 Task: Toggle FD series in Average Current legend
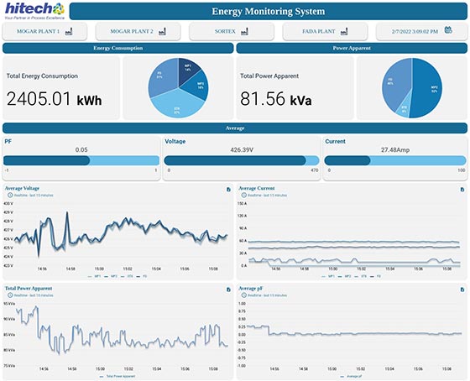tap(375, 276)
